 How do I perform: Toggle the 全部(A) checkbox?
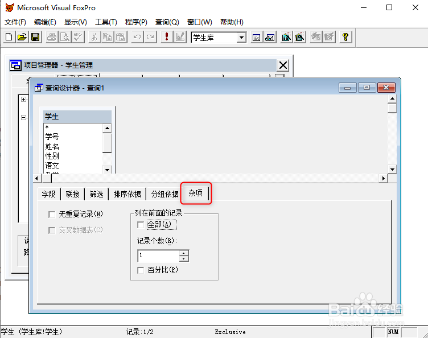141,225
